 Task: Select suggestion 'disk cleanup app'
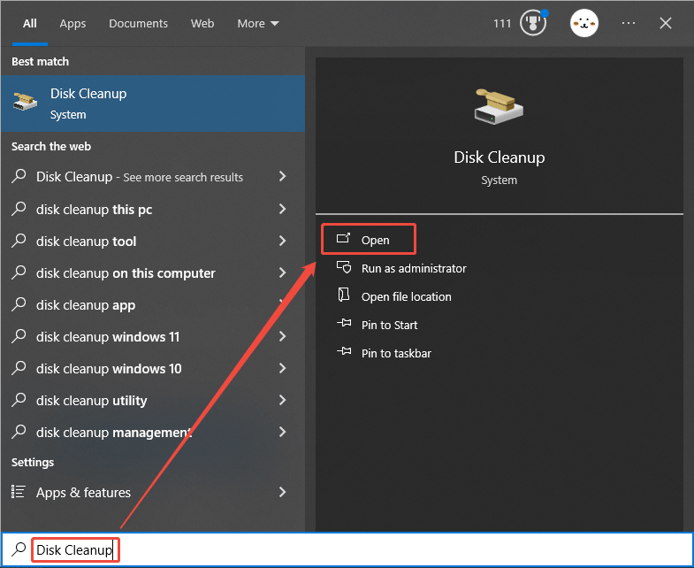point(153,305)
